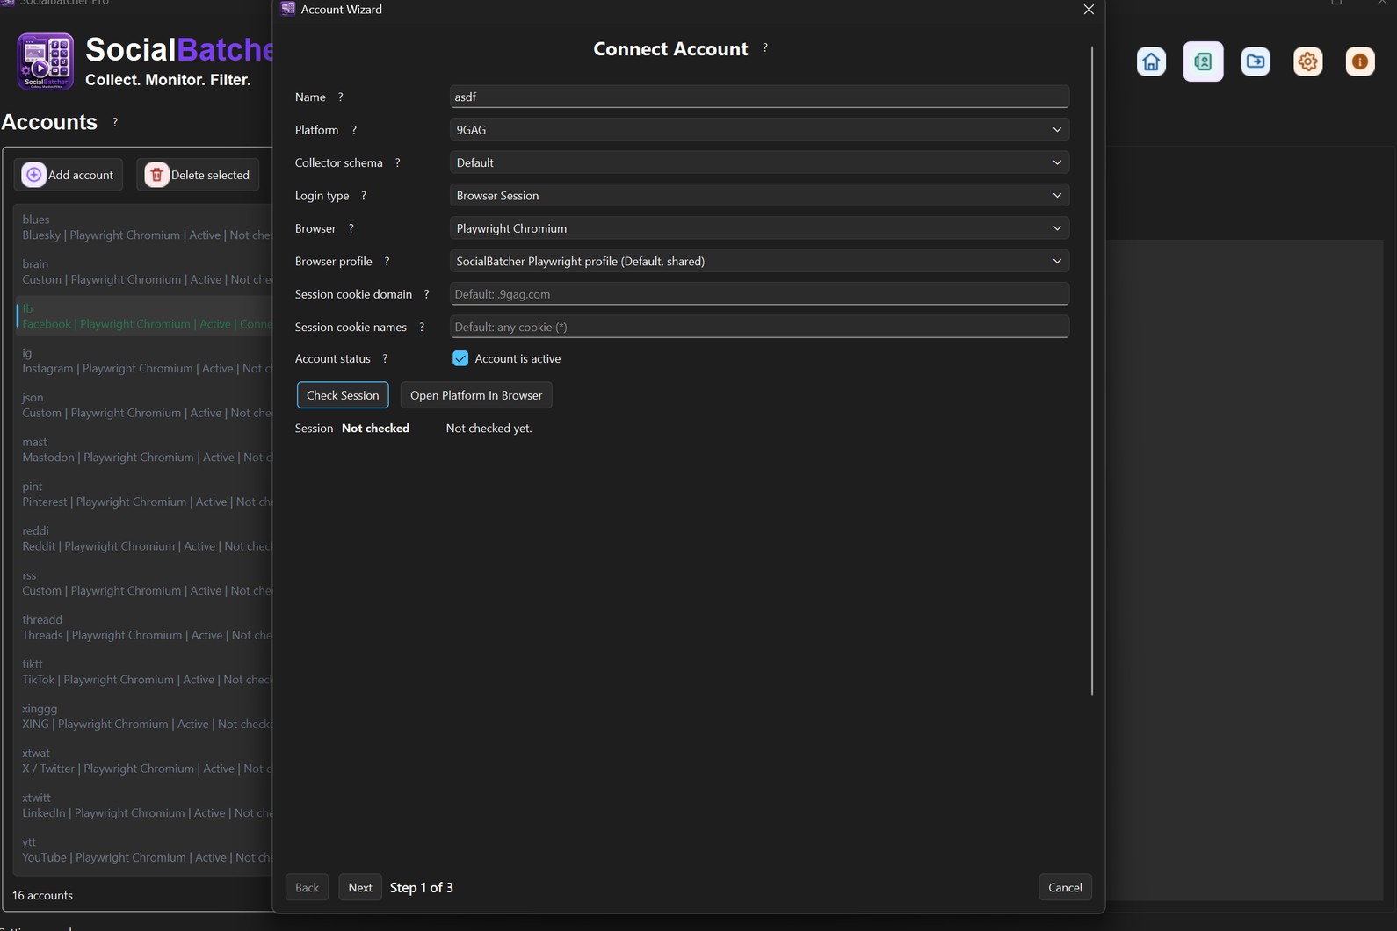The height and width of the screenshot is (931, 1397).
Task: Open the orange info icon
Action: coord(1360,61)
